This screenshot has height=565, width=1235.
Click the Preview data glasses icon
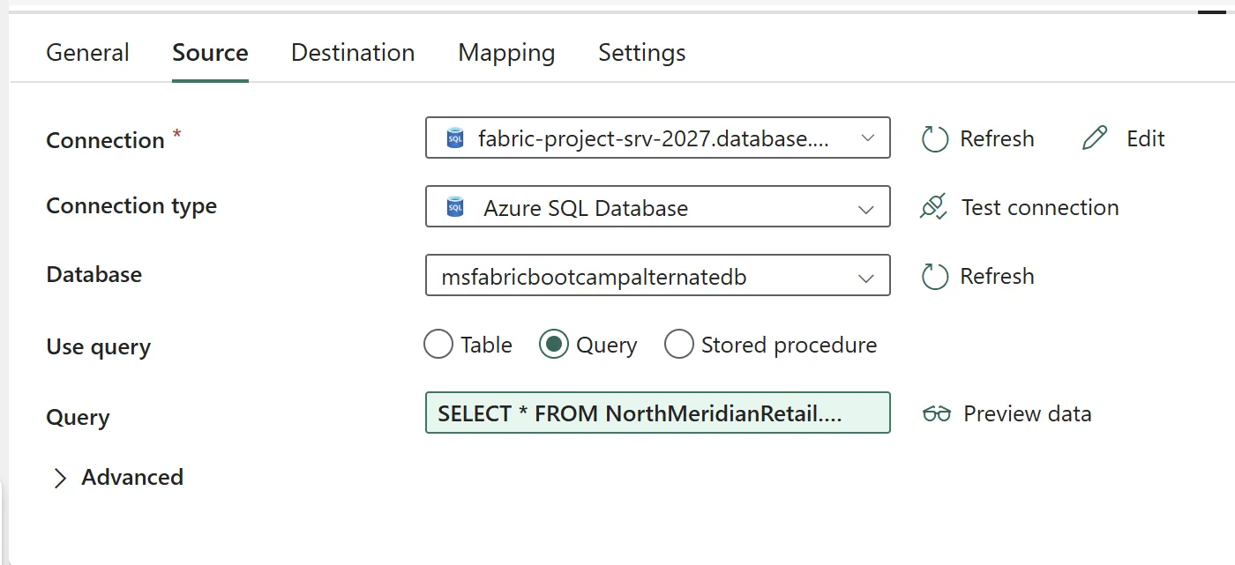pos(937,413)
